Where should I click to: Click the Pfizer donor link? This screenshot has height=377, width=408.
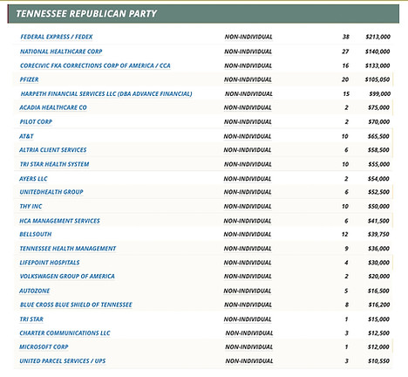pyautogui.click(x=29, y=79)
